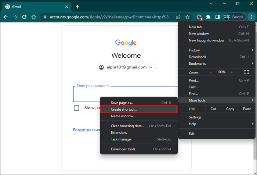Toggle the side panel icon
This screenshot has height=175, width=257.
pyautogui.click(x=217, y=17)
